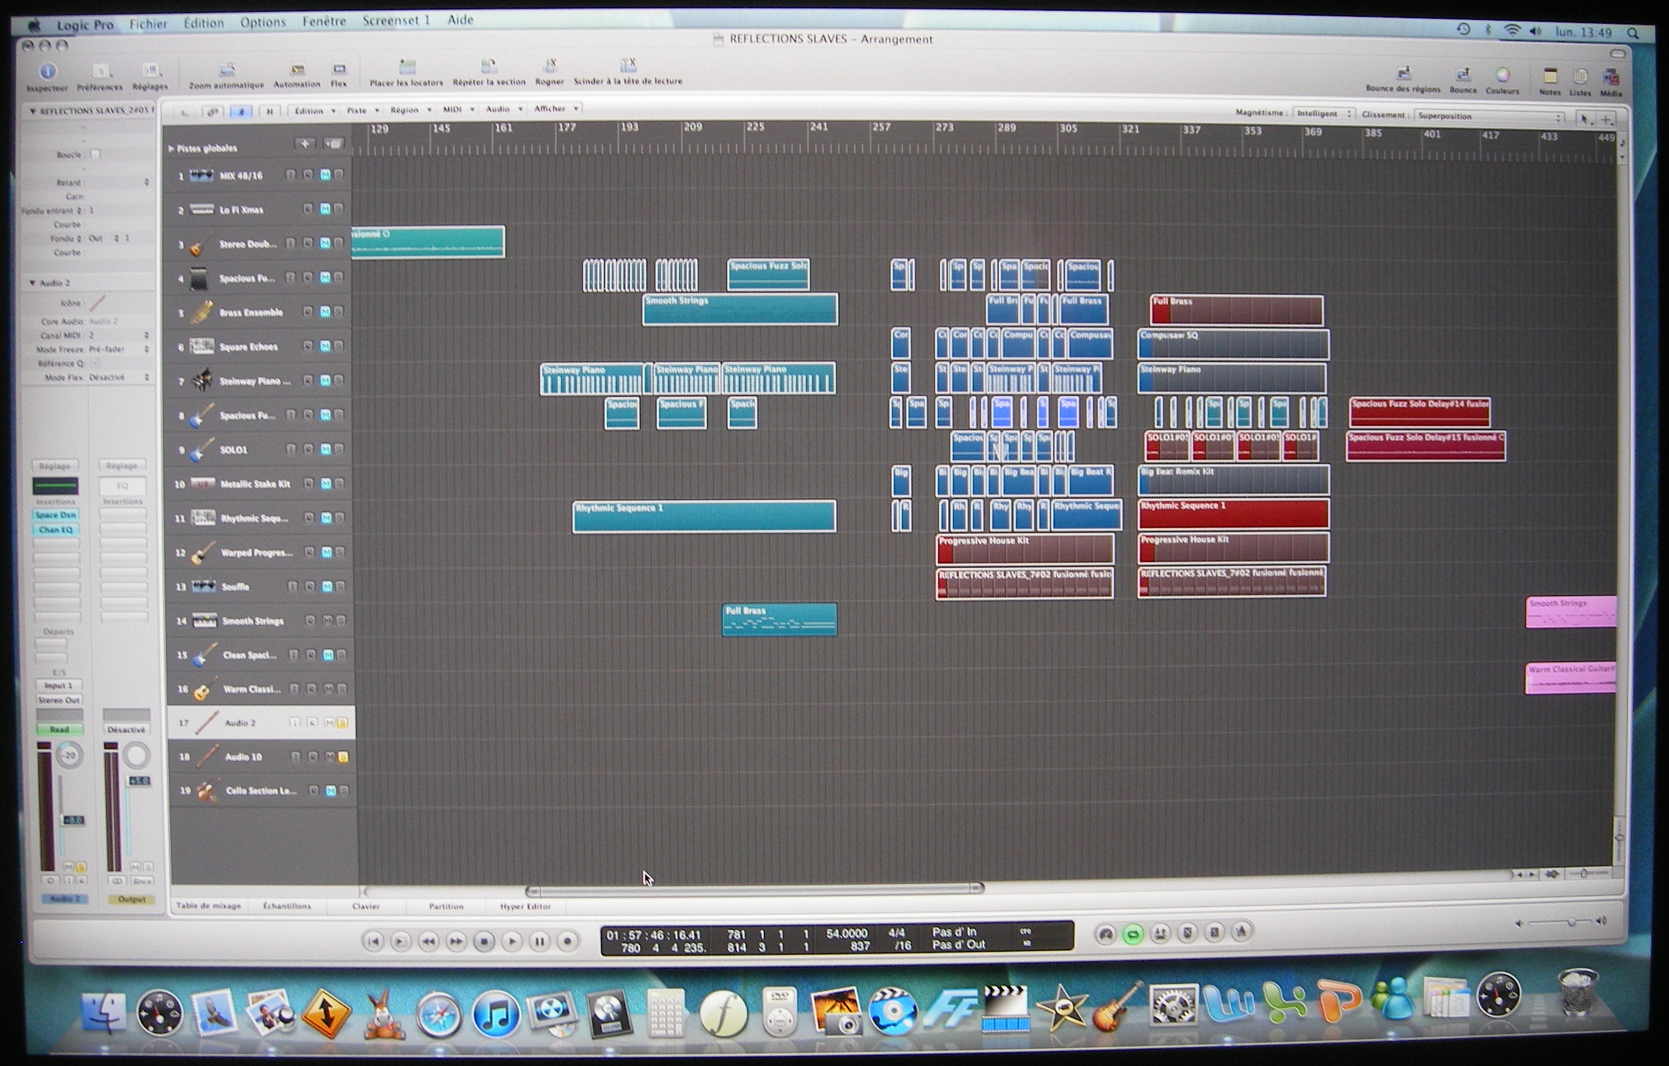Image resolution: width=1669 pixels, height=1066 pixels.
Task: Enable Flex view from the toolbar
Action: [339, 69]
